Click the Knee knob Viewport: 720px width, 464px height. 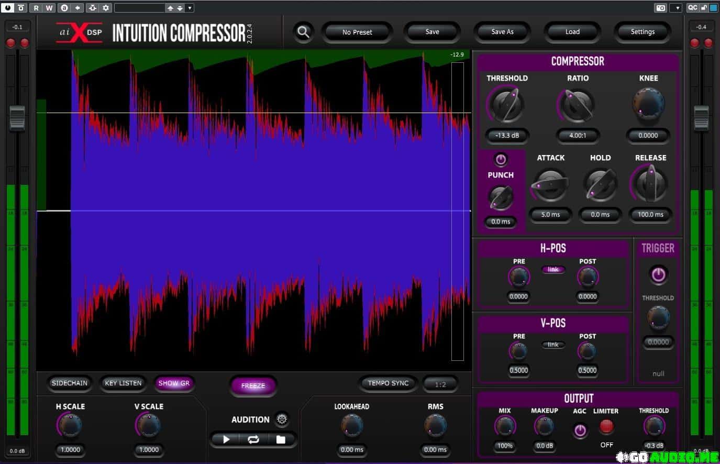648,104
